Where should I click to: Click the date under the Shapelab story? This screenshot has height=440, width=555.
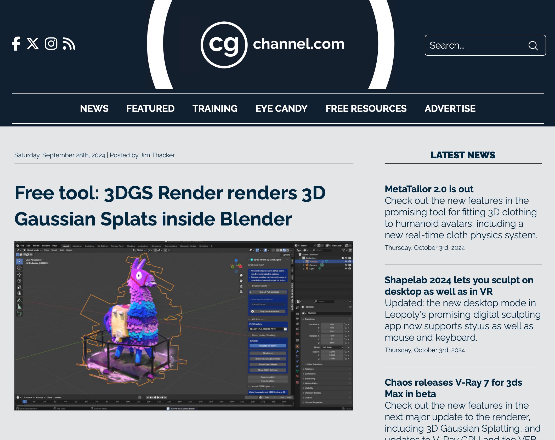pyautogui.click(x=424, y=350)
